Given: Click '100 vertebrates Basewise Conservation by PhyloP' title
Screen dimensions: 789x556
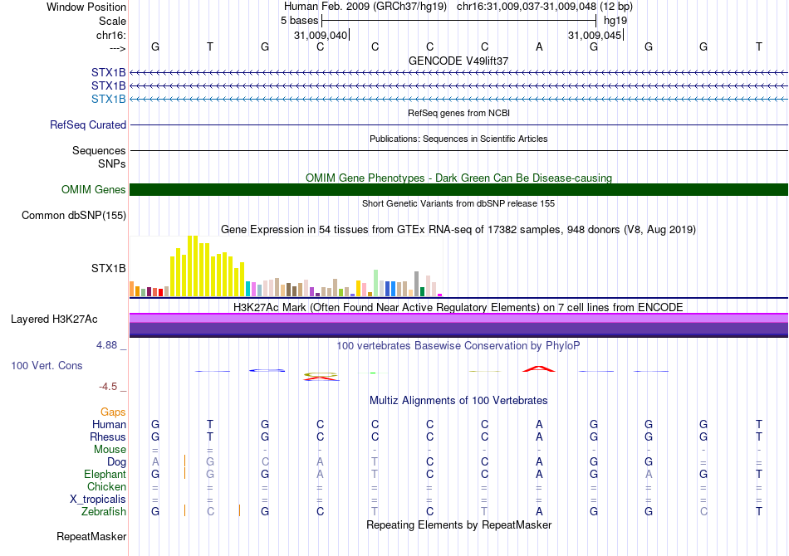Looking at the screenshot, I should tap(458, 346).
